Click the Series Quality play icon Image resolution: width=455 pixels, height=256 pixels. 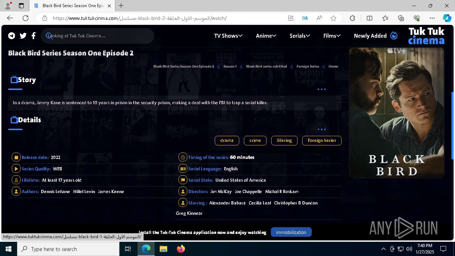pyautogui.click(x=16, y=169)
